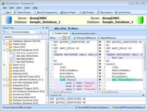This screenshot has width=148, height=111.
Task: Click the Save Project toolbar icon
Action: tap(62, 12)
